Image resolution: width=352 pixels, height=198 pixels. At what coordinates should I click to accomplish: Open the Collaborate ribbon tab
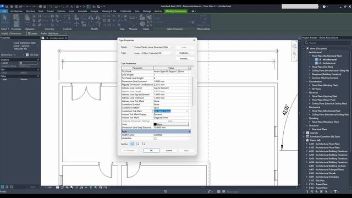coord(125,11)
